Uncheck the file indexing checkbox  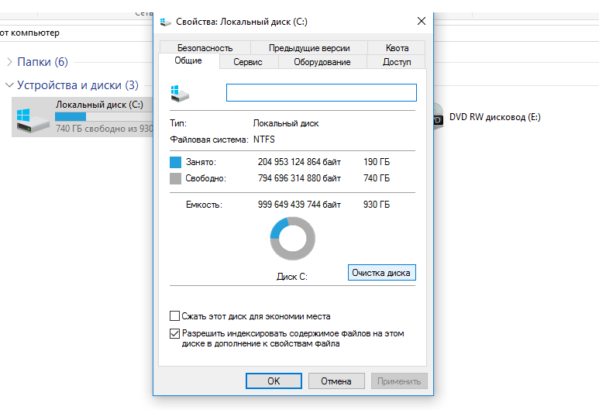174,333
